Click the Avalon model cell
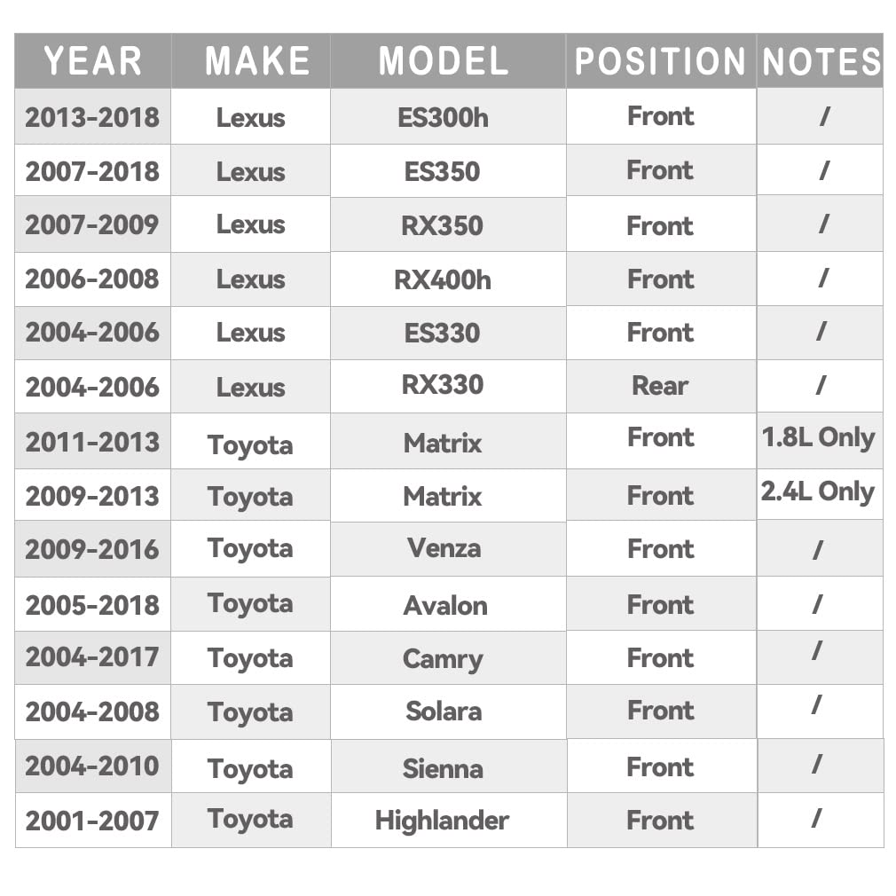 pos(445,606)
